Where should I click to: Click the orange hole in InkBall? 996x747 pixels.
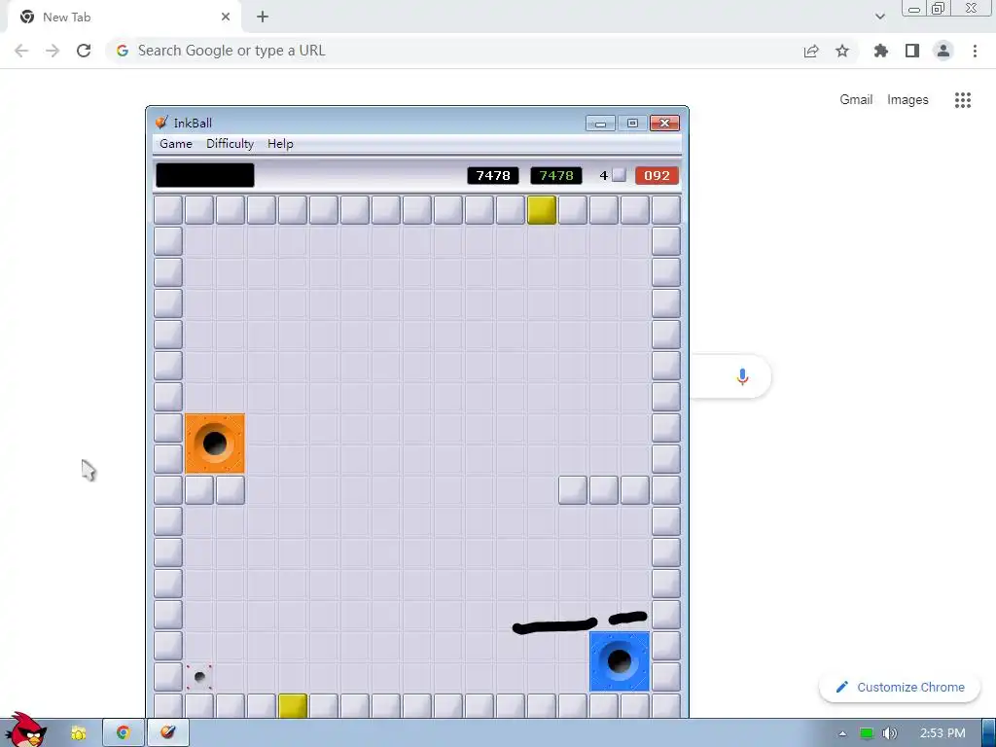tap(215, 444)
